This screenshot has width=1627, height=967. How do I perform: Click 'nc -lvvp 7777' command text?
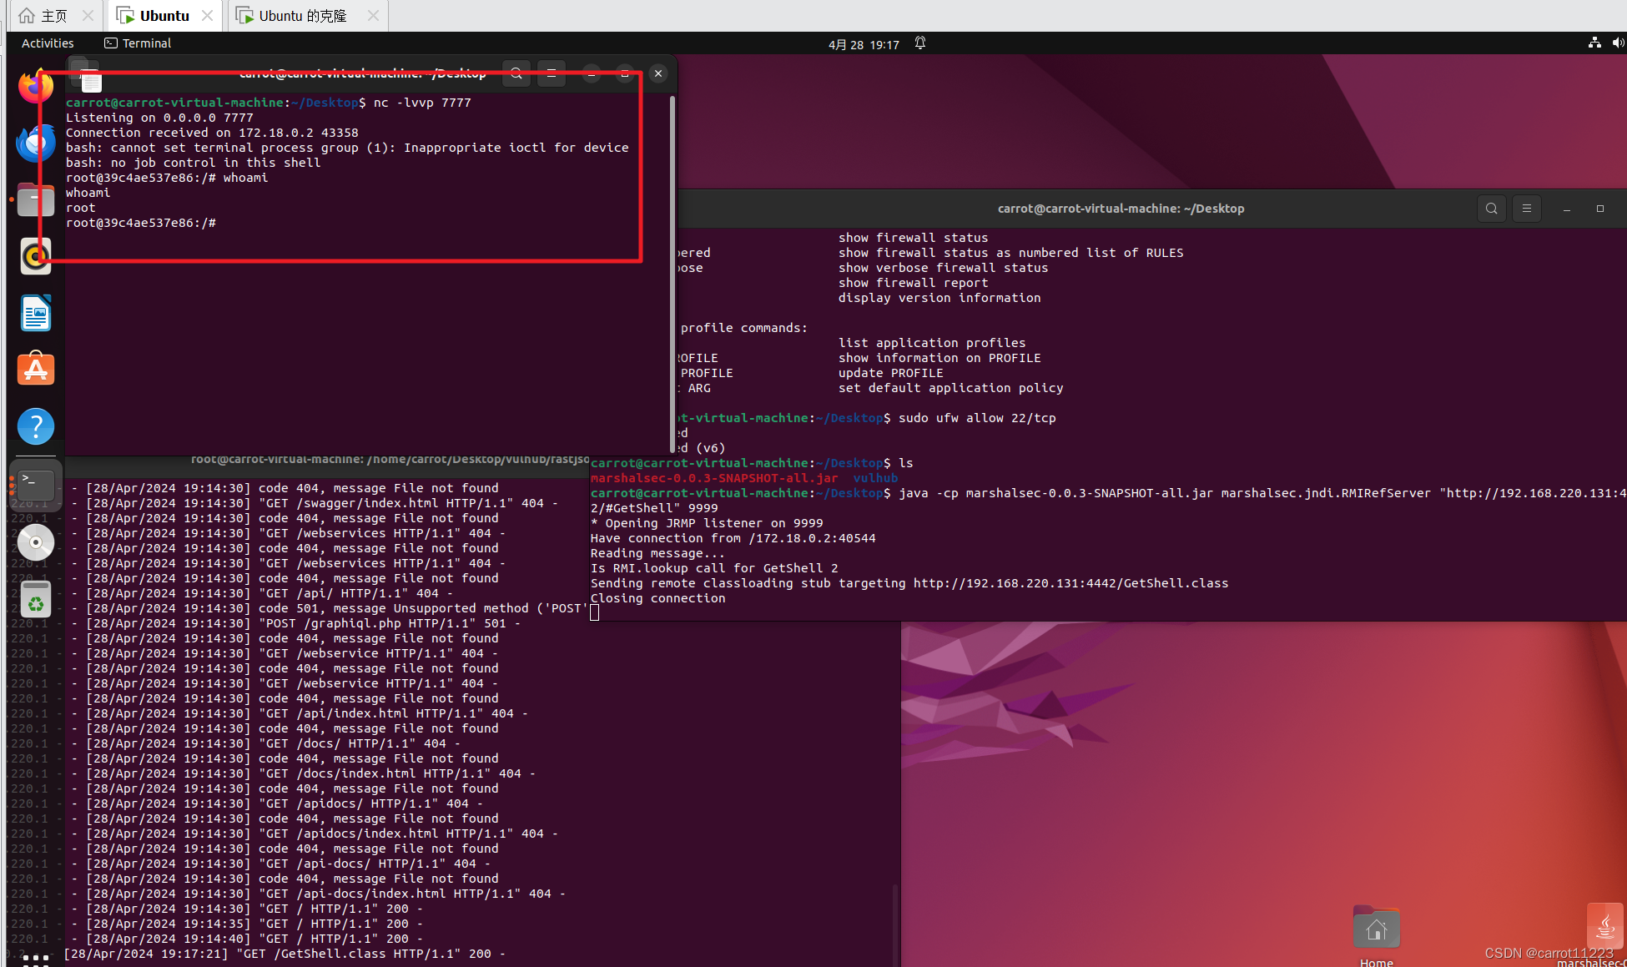[x=422, y=103]
